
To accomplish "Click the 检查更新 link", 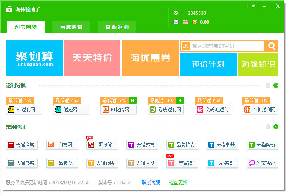I will pos(178,183).
